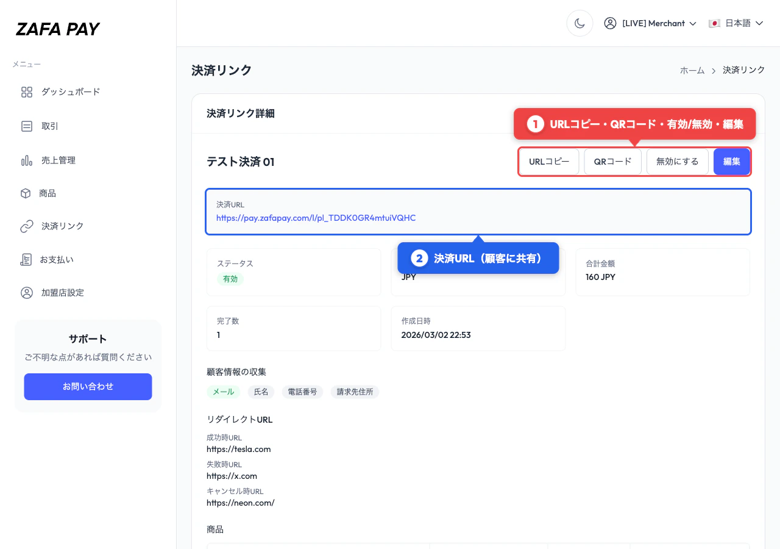The height and width of the screenshot is (549, 780).
Task: Toggle the メール customer info tag
Action: [224, 392]
